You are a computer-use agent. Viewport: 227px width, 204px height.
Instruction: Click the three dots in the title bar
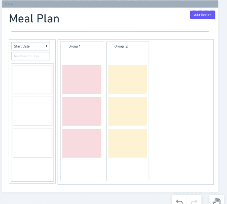pos(9,4)
